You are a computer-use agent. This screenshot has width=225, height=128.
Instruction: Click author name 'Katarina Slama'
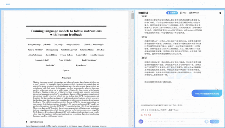(86, 50)
